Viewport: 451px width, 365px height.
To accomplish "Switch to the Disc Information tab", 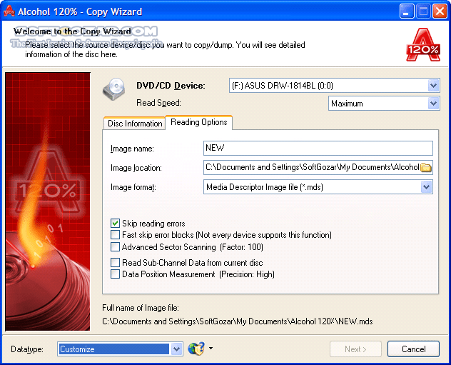I will coord(135,124).
